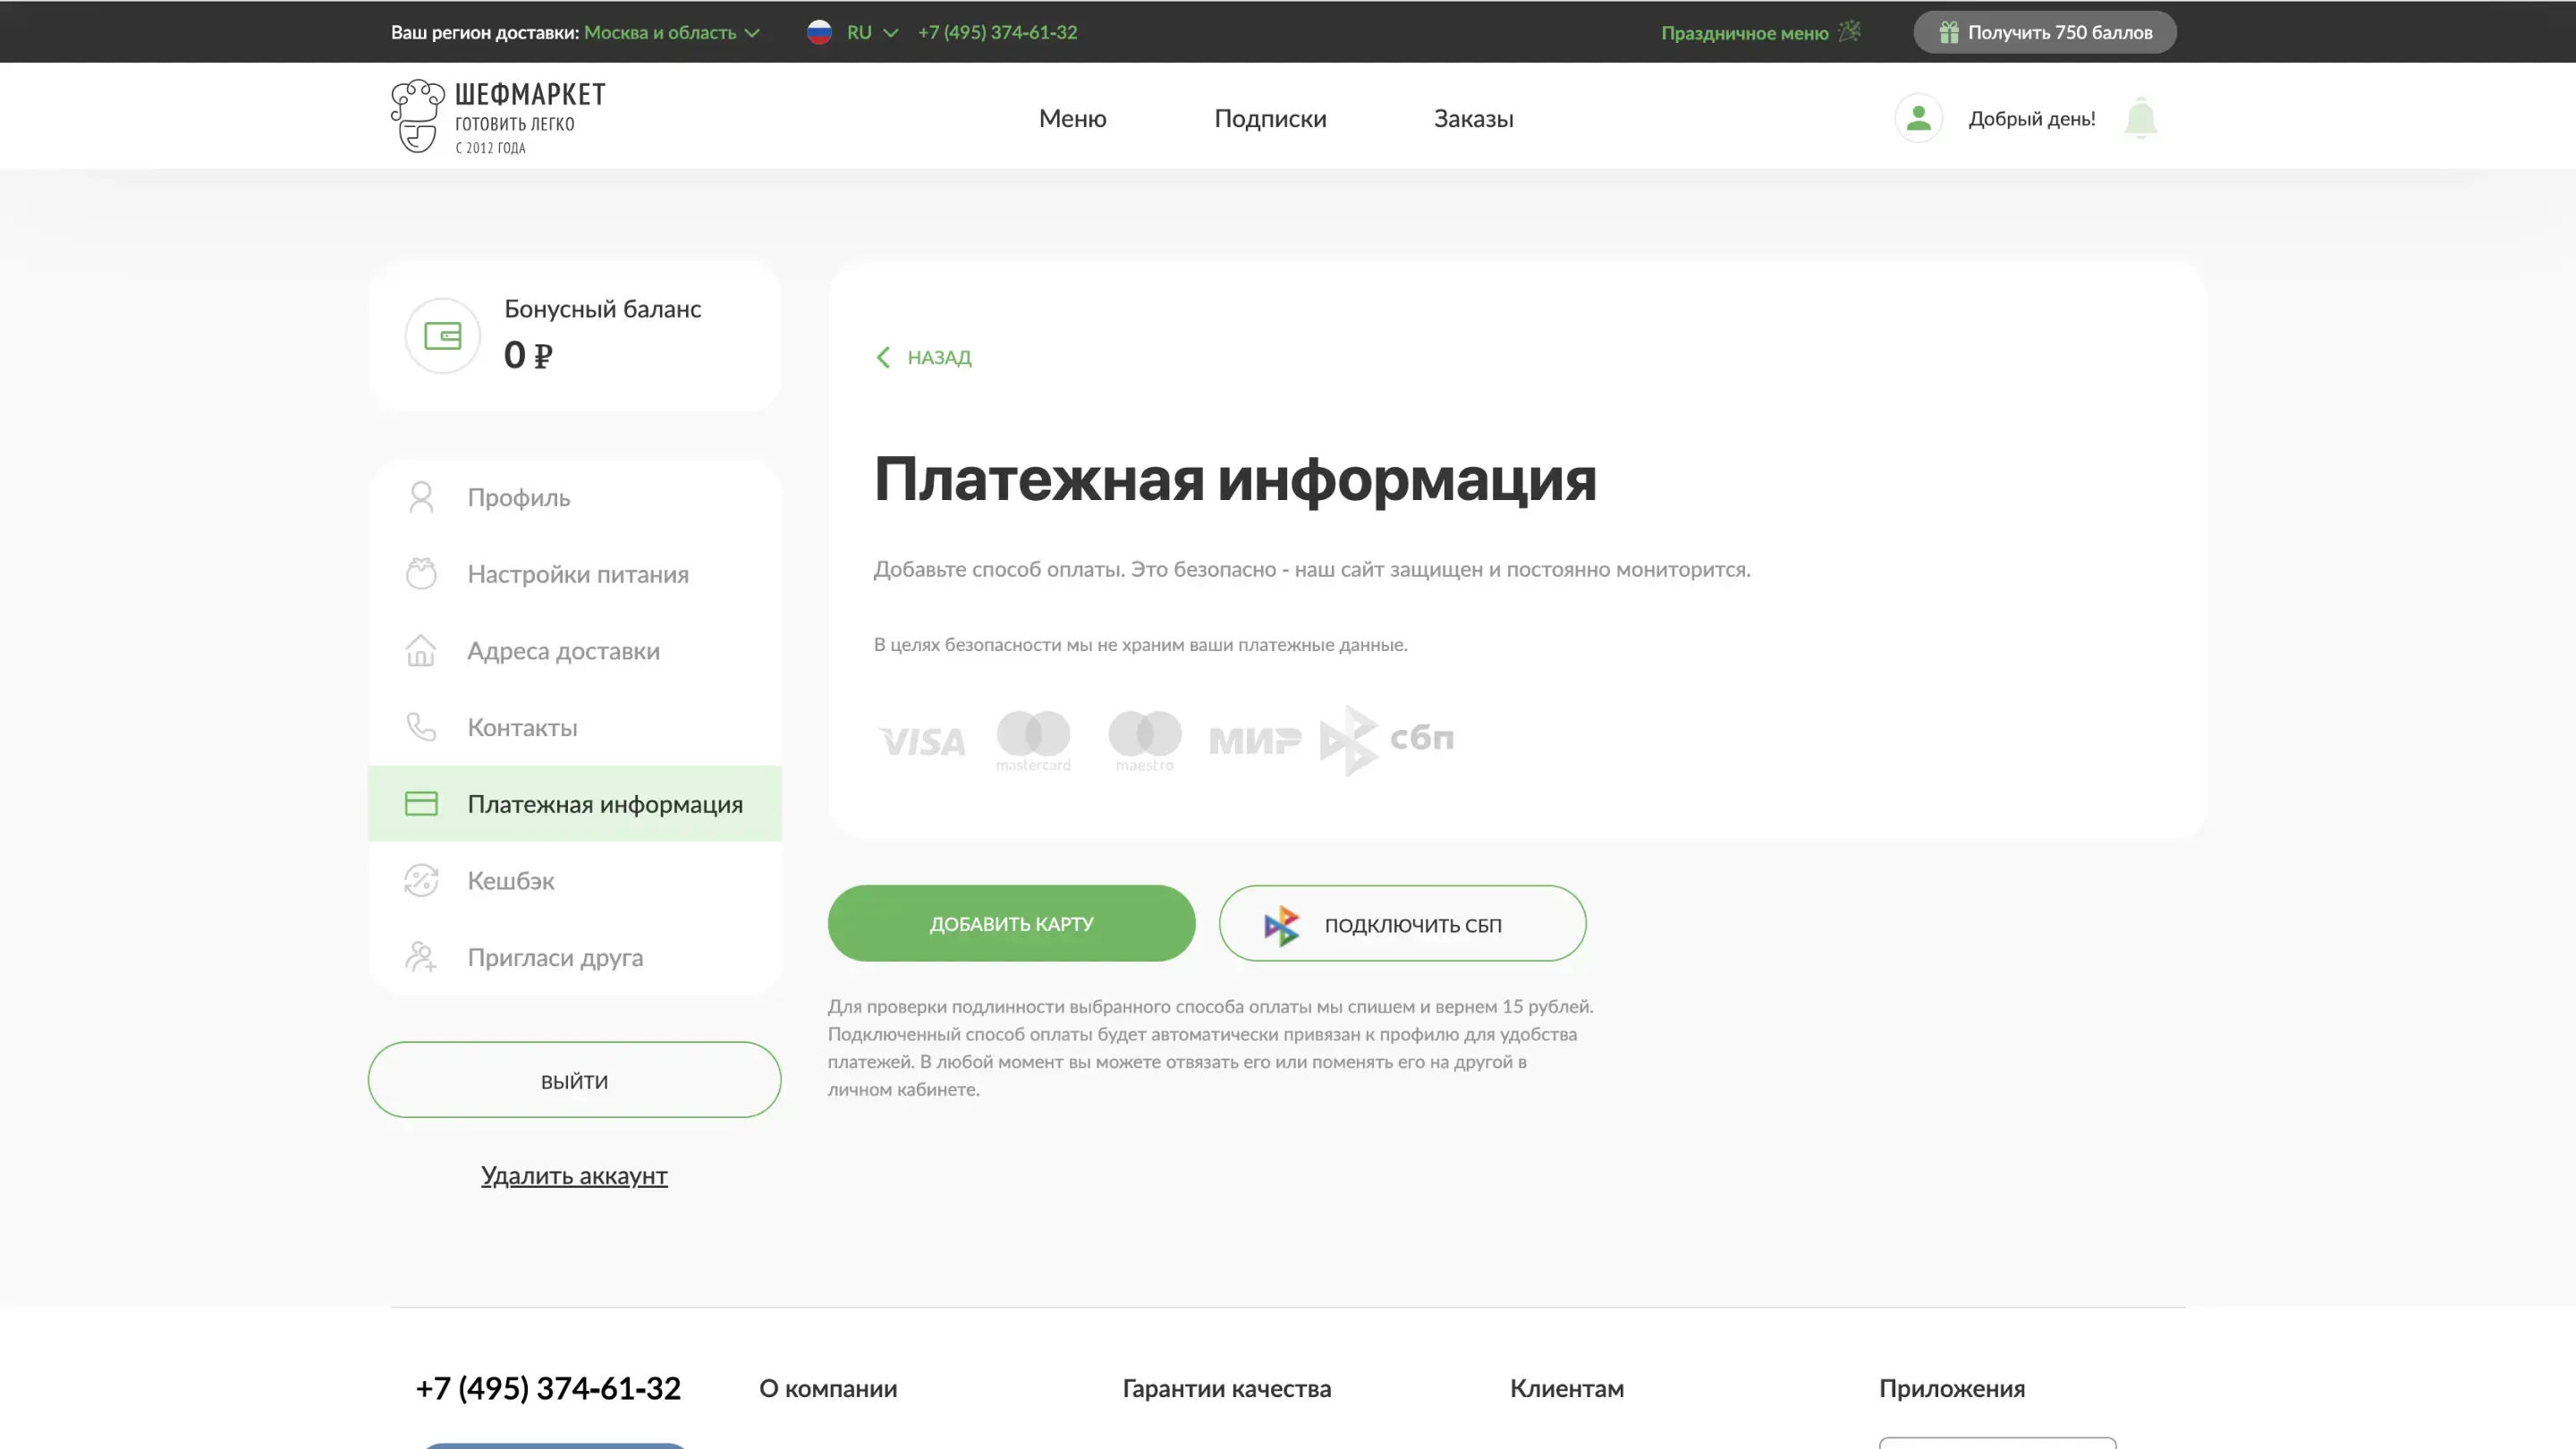Select Кешбэк in the sidebar

coord(511,881)
